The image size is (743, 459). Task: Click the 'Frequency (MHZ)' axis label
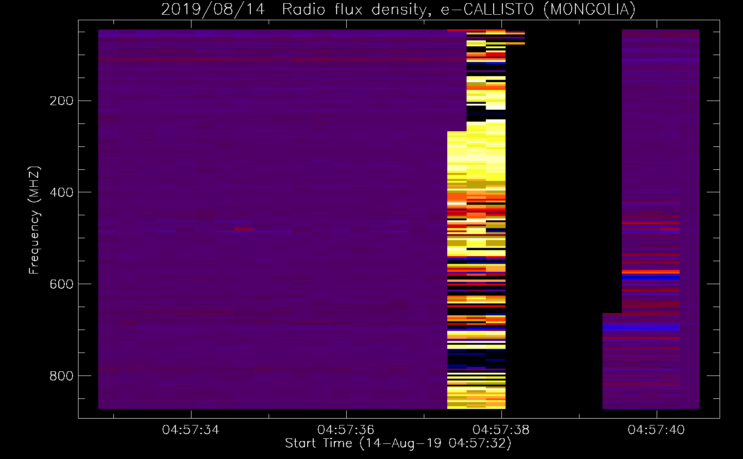point(34,220)
